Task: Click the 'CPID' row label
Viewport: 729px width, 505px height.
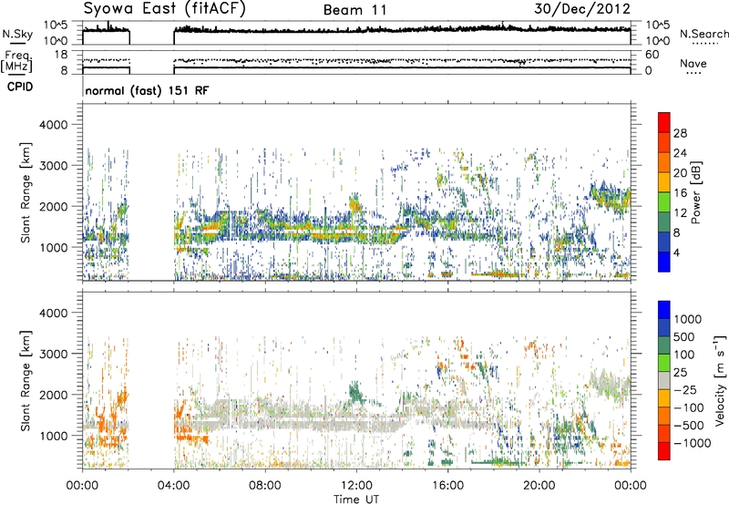Action: click(x=20, y=87)
